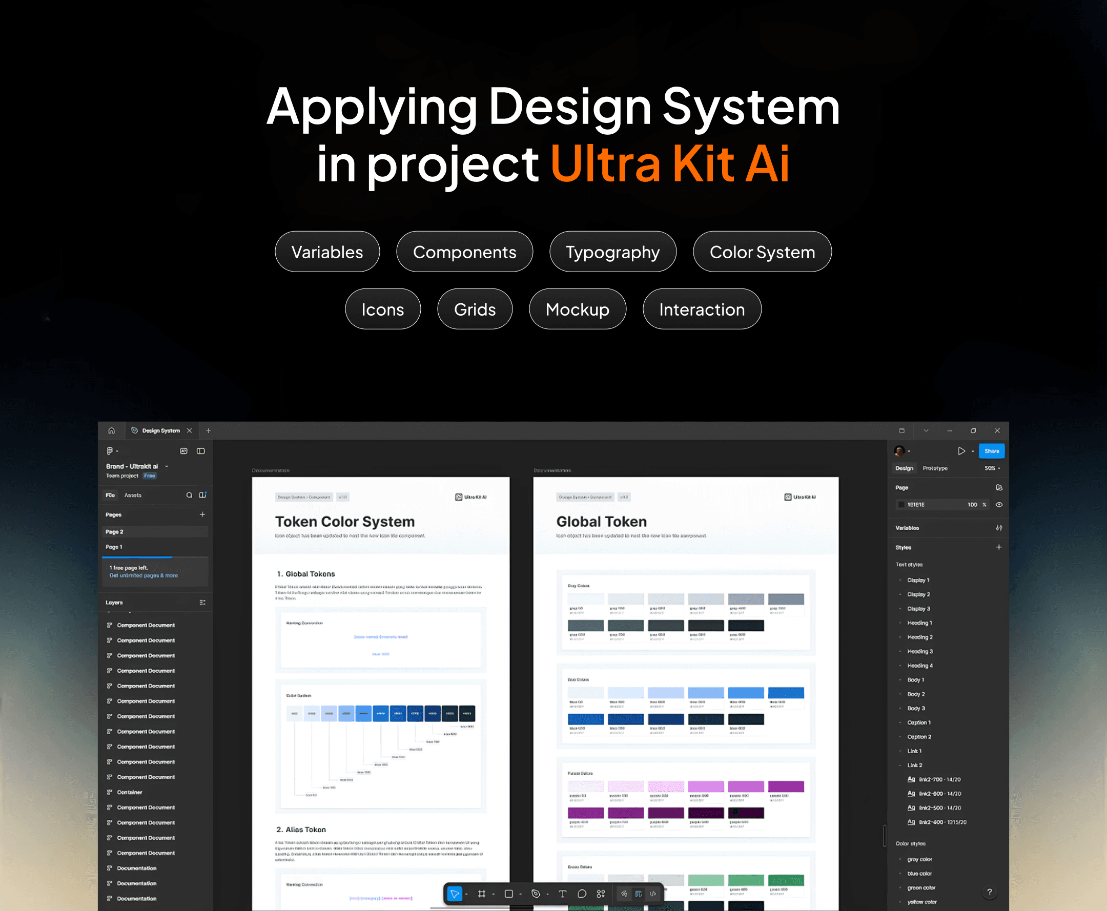Open the present options dropdown arrow
The width and height of the screenshot is (1107, 911).
pyautogui.click(x=973, y=451)
